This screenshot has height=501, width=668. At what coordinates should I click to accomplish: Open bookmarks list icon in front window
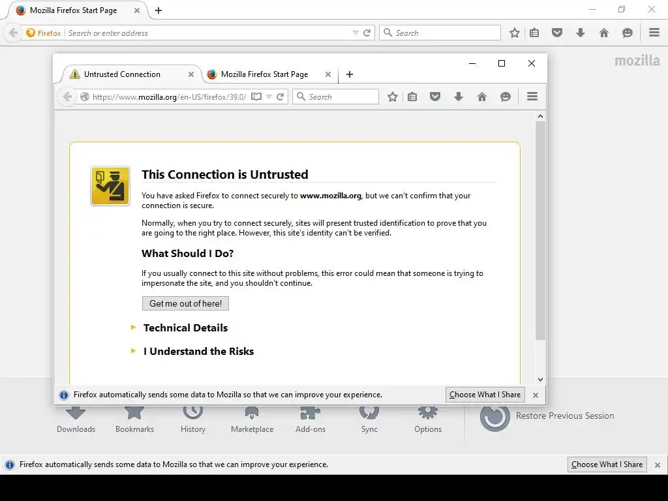412,97
